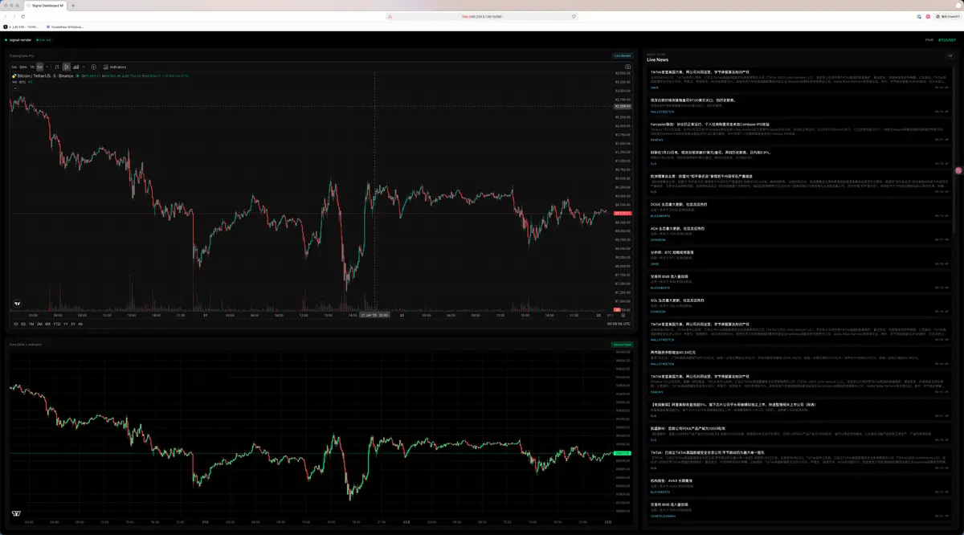This screenshot has width=964, height=535.
Task: Take a chart snapshot with the camera icon
Action: tap(627, 67)
